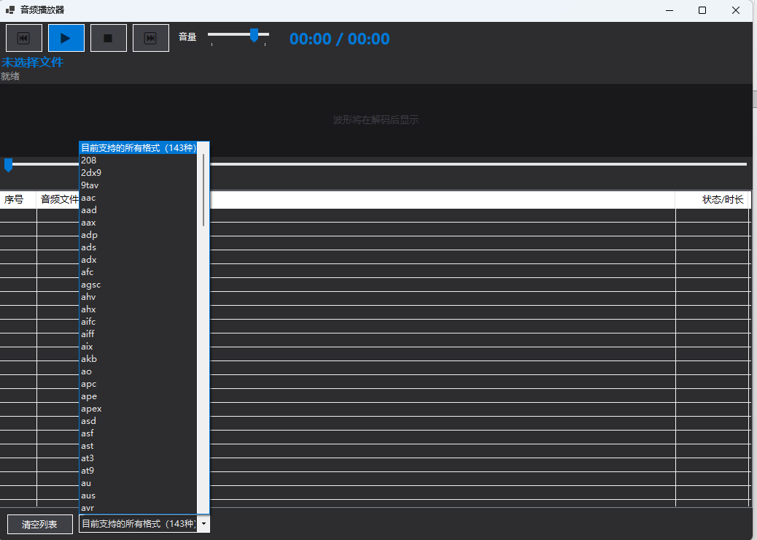Click the 就绪 status text
Screen dimensions: 757x540
[10, 77]
